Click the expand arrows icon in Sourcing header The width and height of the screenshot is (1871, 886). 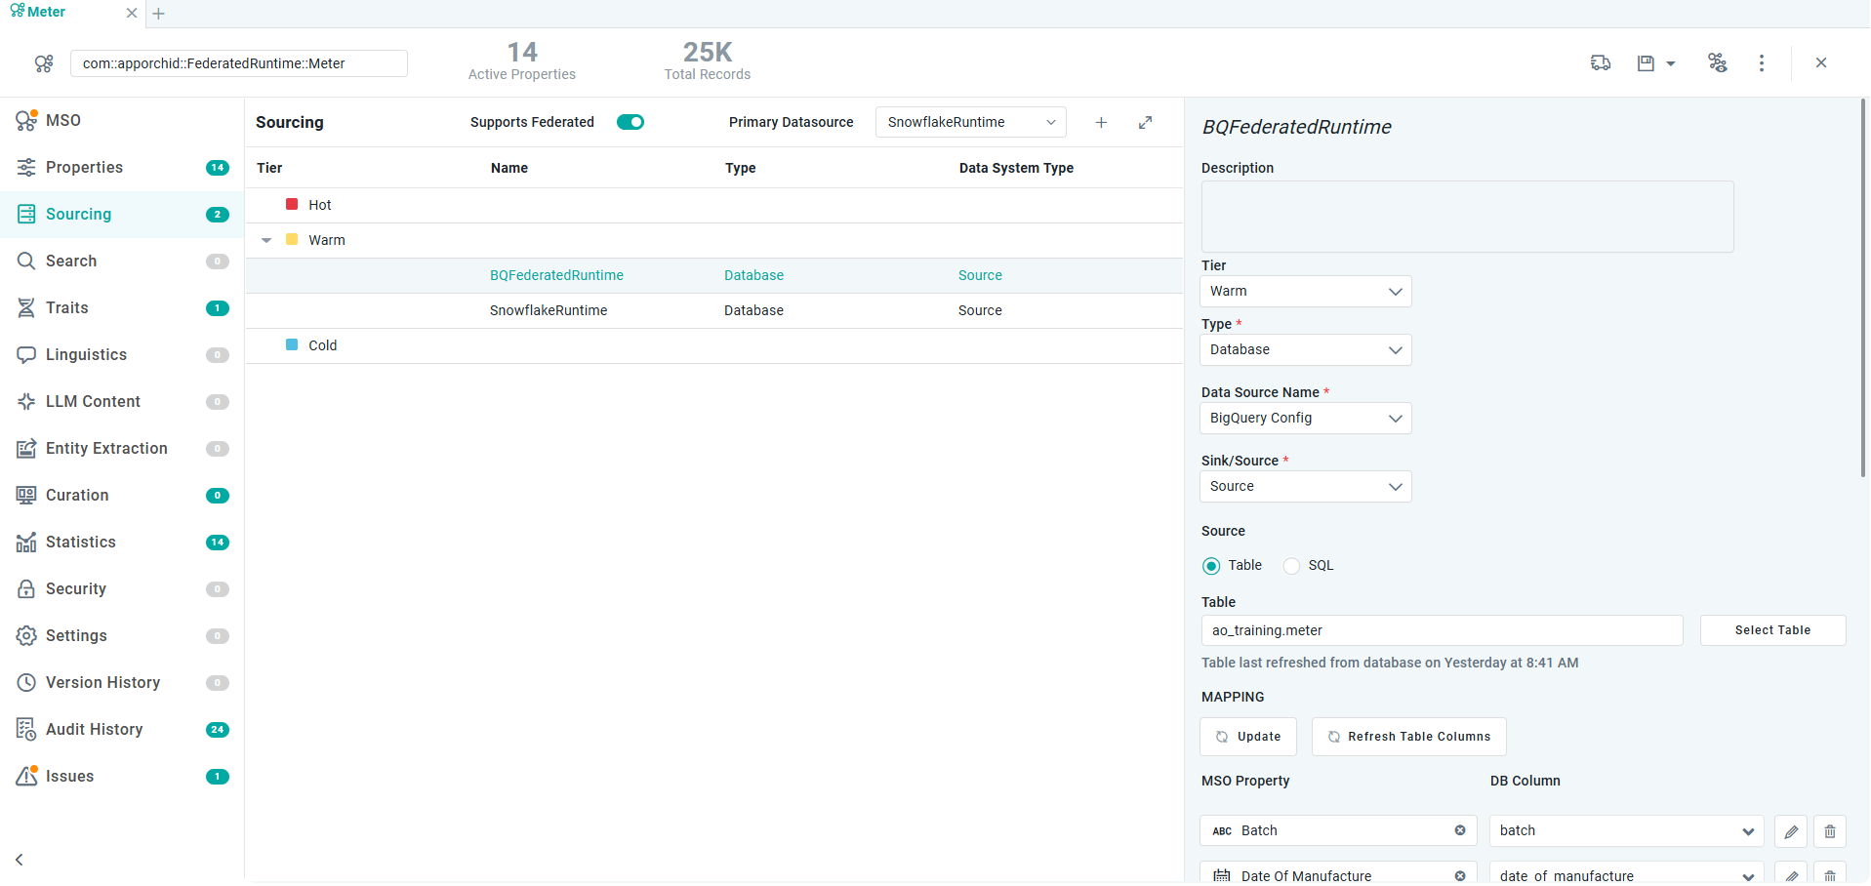tap(1145, 122)
